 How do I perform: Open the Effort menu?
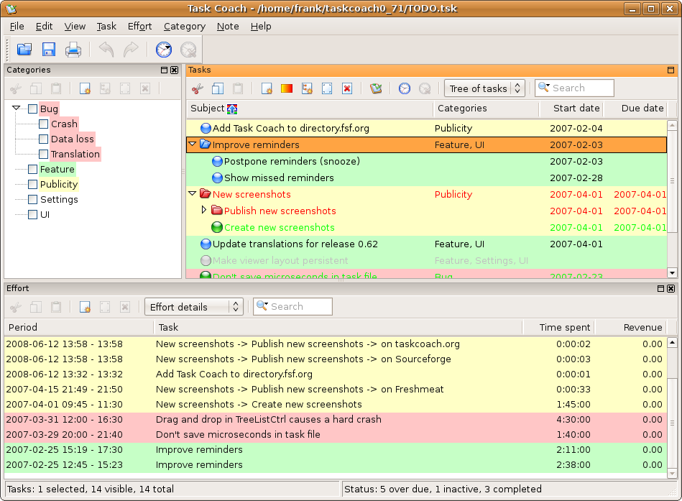point(139,26)
